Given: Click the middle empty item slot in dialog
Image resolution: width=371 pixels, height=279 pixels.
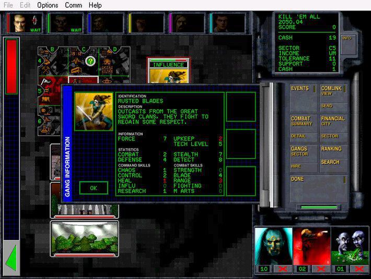Looking at the screenshot, I should 241,144.
